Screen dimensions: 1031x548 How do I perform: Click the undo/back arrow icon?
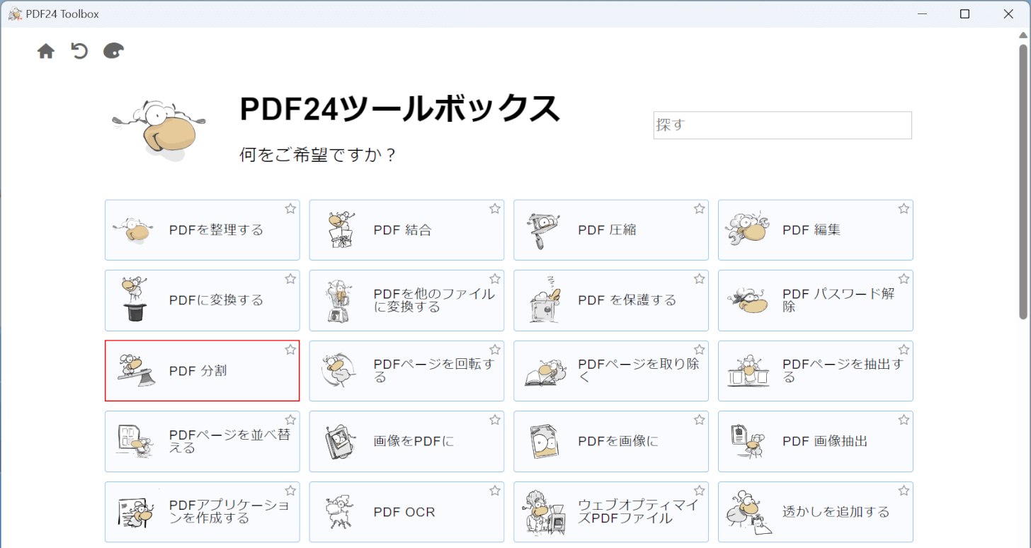(79, 51)
